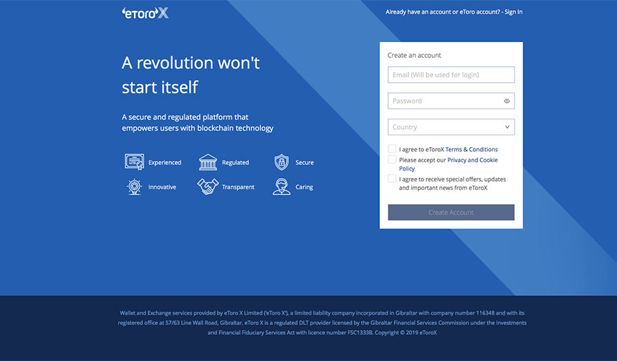Click the Create Account button
The height and width of the screenshot is (361, 617).
coord(451,213)
